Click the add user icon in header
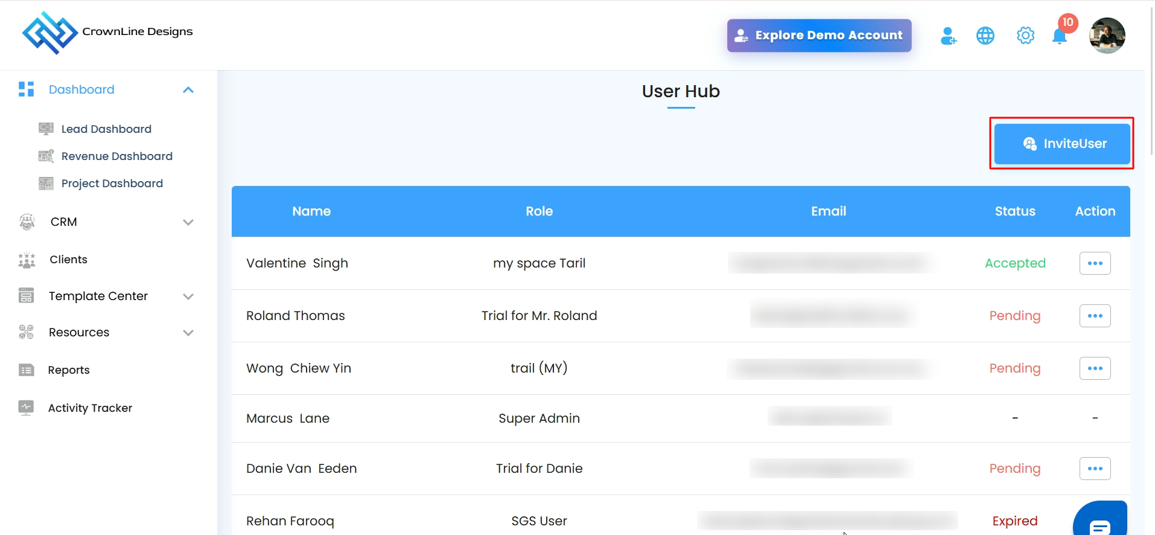The height and width of the screenshot is (535, 1155). 948,36
